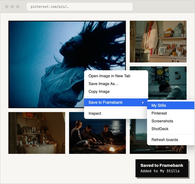Choose the ShotDeck board
The image size is (195, 184).
pyautogui.click(x=170, y=129)
